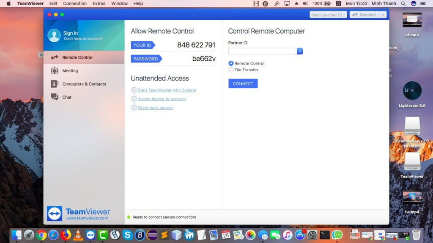Image resolution: width=433 pixels, height=243 pixels.
Task: Open the Connection menu
Action: [x=75, y=3]
